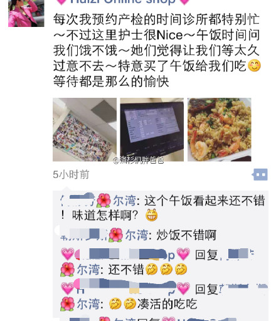The width and height of the screenshot is (276, 321).
Task: Tap commenter name before 这个午饭看起来还不错
Action: (98, 201)
